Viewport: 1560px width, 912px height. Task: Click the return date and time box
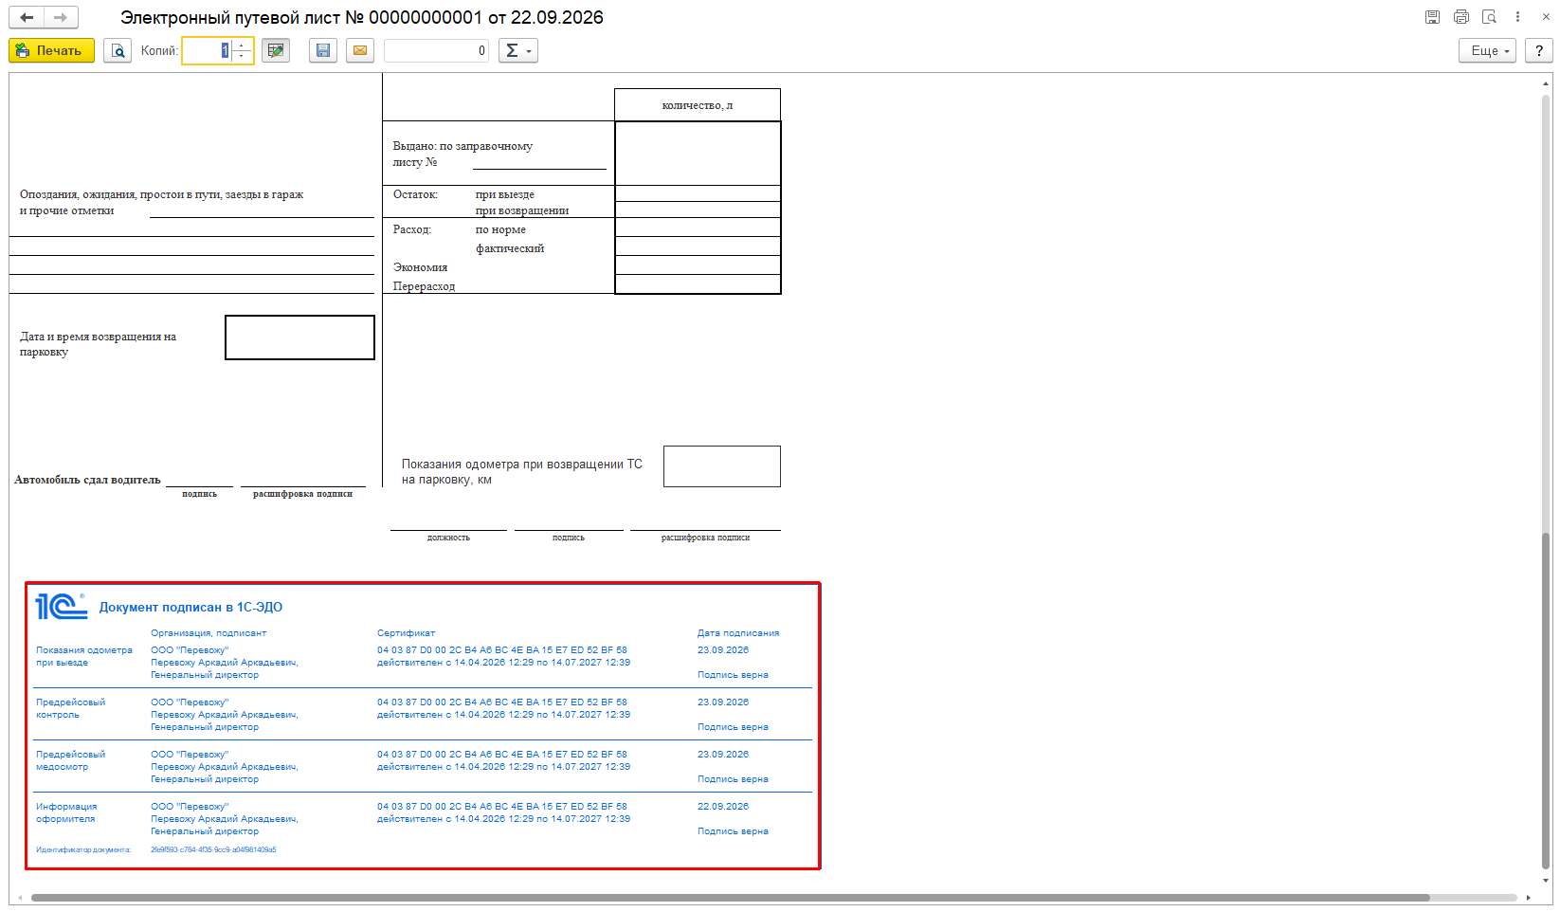(x=299, y=337)
